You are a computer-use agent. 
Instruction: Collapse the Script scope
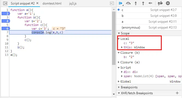(x=119, y=68)
